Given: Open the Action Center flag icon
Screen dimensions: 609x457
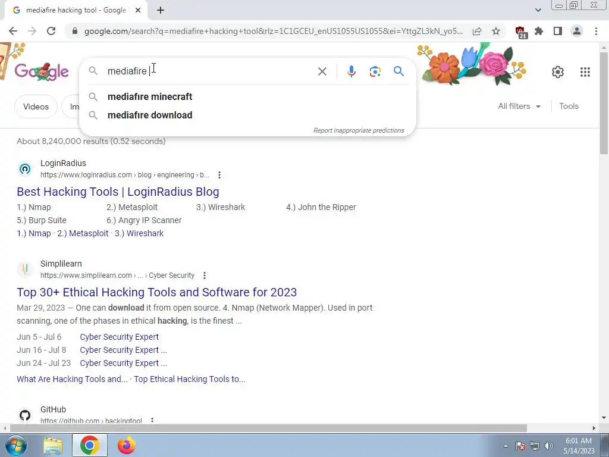Looking at the screenshot, I should (520, 446).
